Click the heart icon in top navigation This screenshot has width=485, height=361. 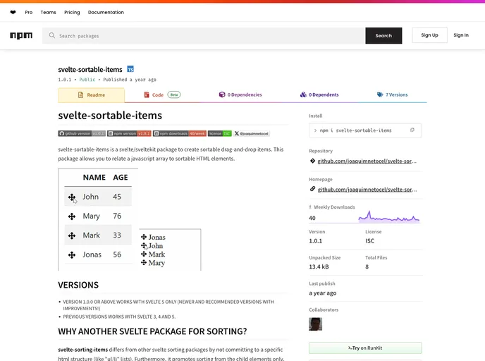pos(13,13)
